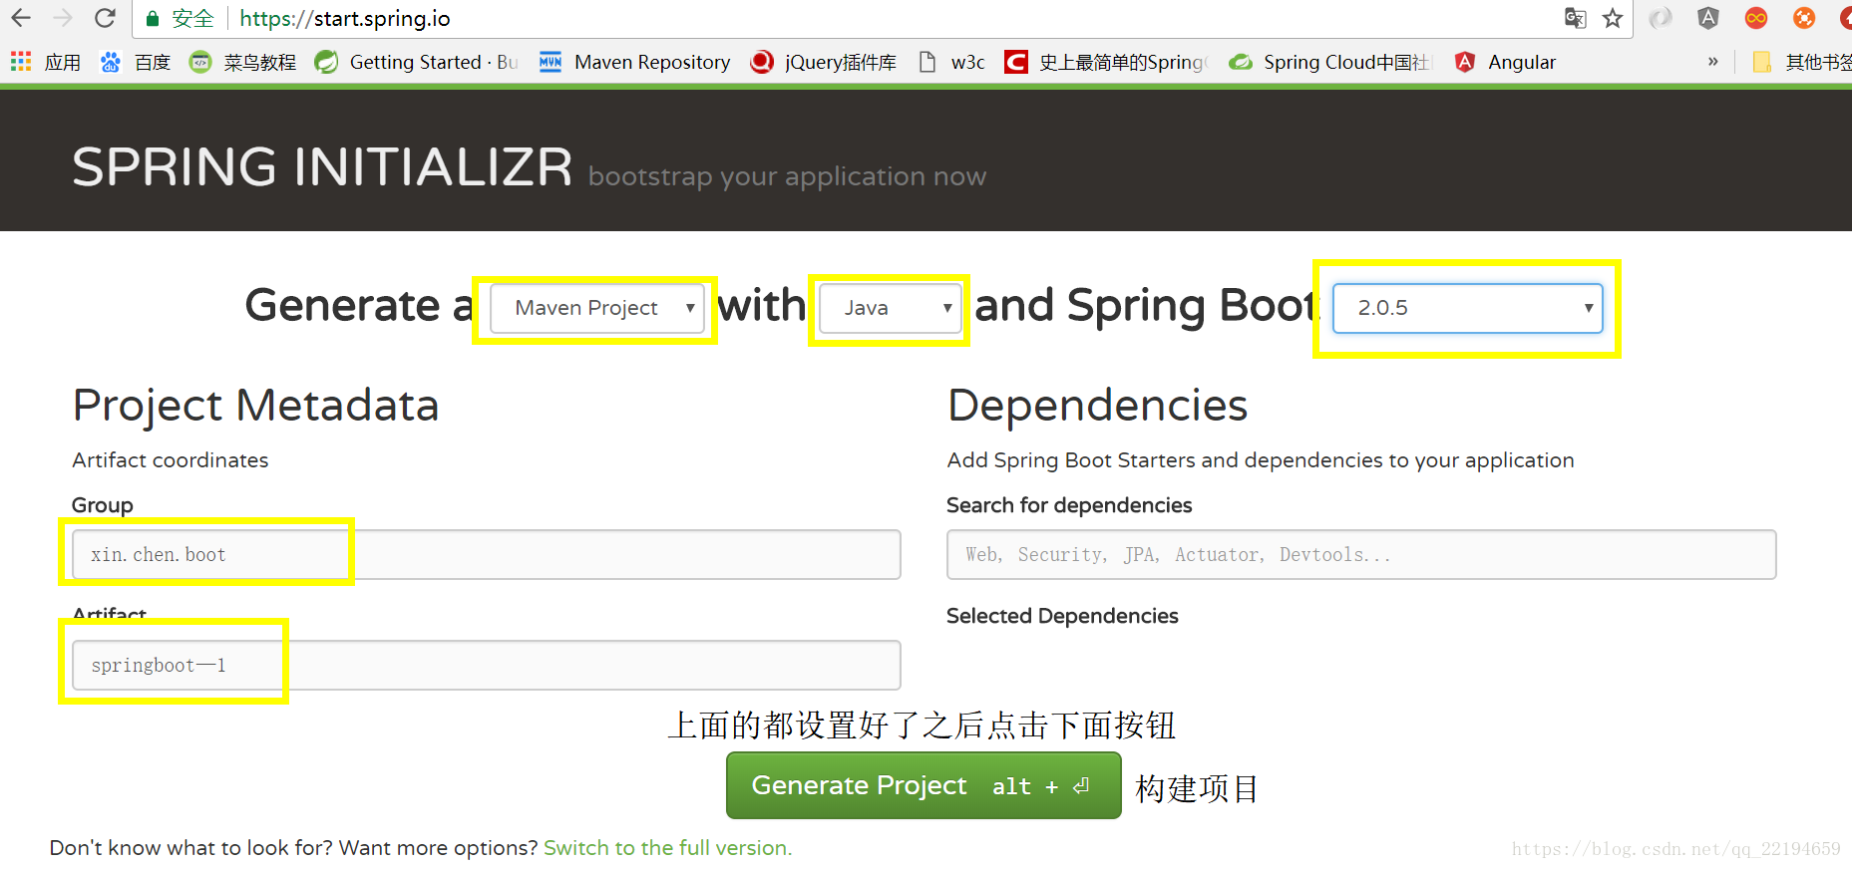Open the Maven Repository bookmark

(634, 62)
